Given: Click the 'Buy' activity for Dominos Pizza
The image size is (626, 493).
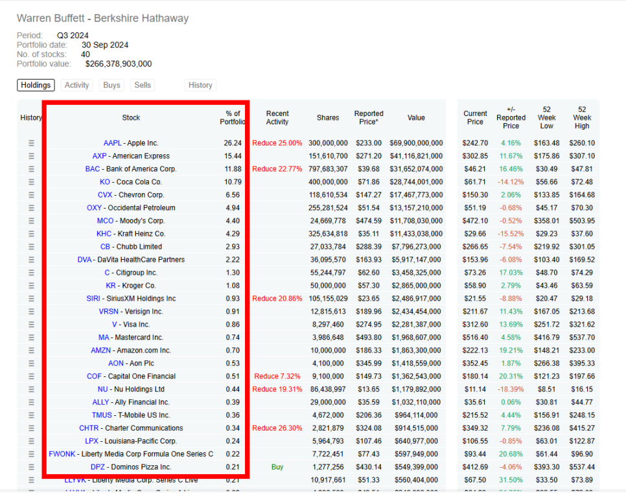Looking at the screenshot, I should (277, 467).
